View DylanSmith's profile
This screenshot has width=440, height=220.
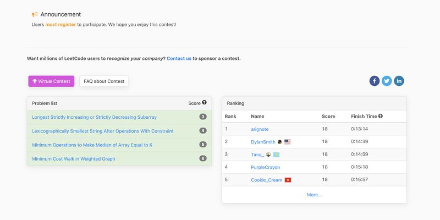point(263,142)
